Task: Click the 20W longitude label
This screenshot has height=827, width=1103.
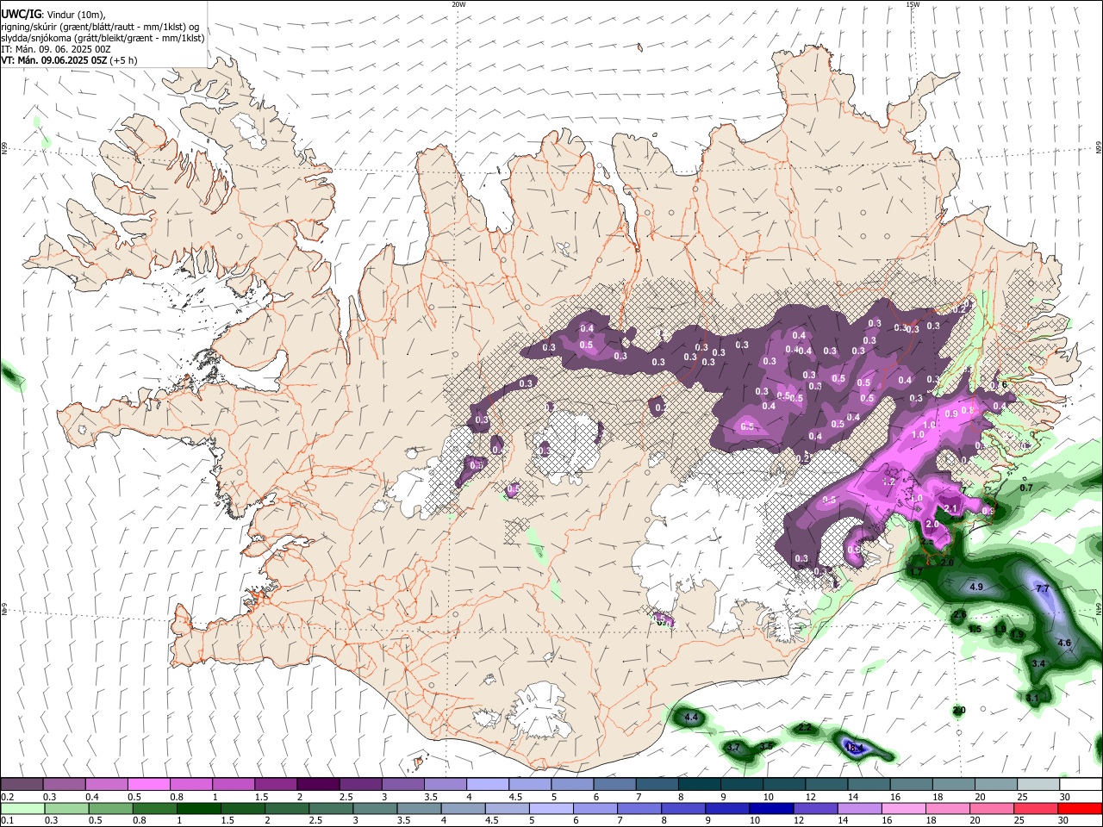Action: [459, 4]
